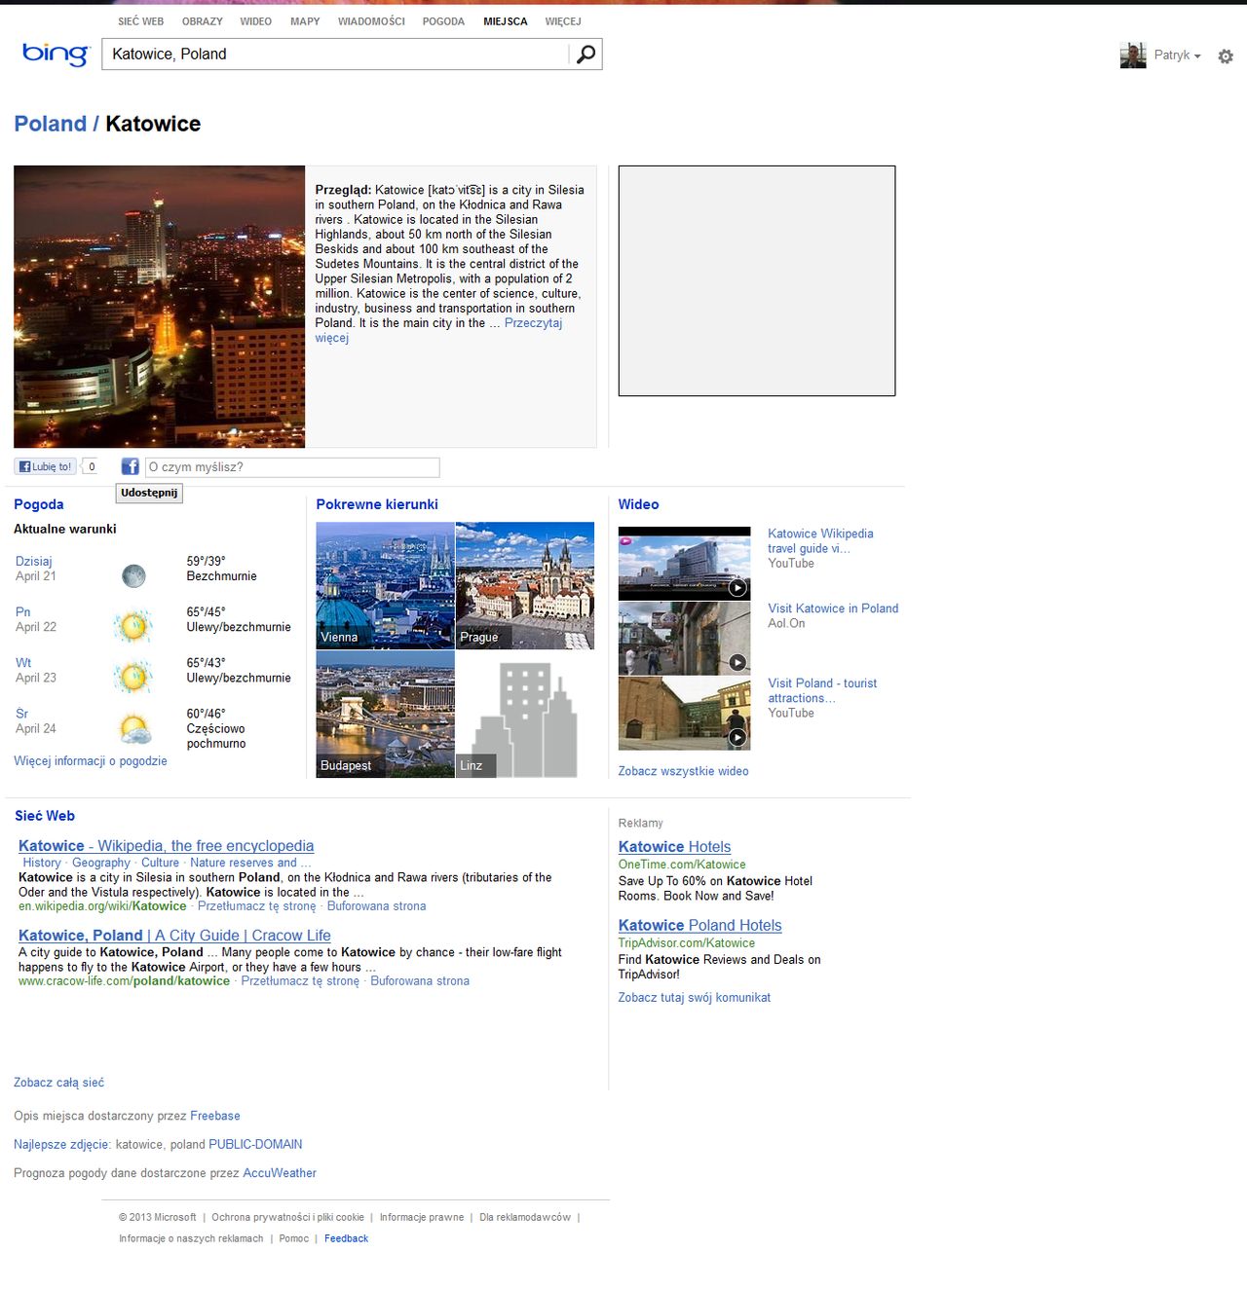
Task: Select the MIEJSCA tab
Action: point(505,21)
